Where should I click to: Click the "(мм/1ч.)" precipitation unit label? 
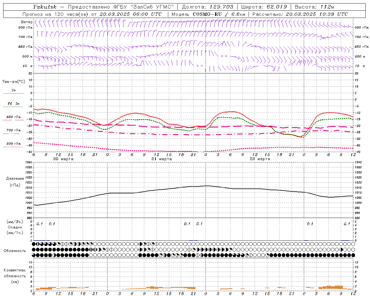15,233
